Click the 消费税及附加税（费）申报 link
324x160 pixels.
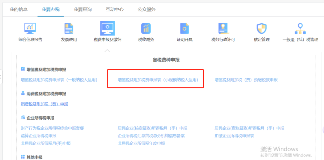pos(44,104)
